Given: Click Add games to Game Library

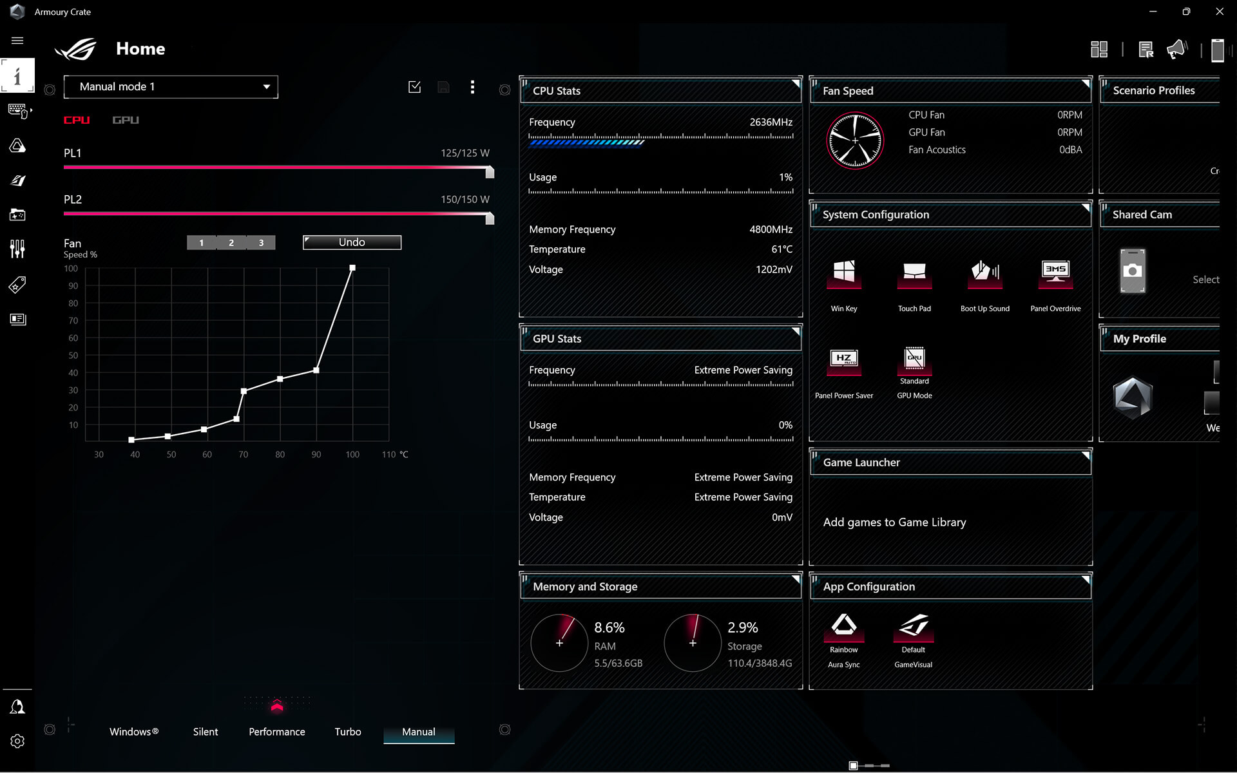Looking at the screenshot, I should (894, 521).
